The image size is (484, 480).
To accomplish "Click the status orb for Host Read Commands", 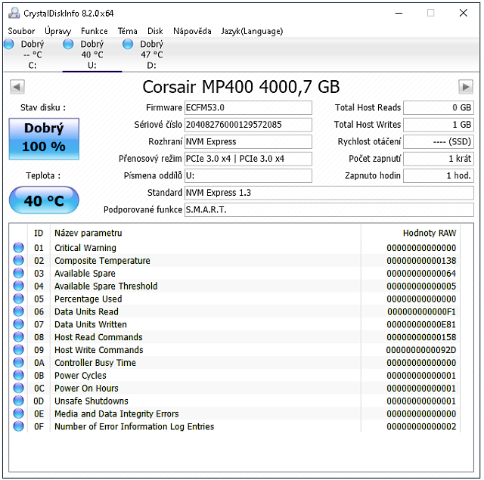I will [x=18, y=337].
